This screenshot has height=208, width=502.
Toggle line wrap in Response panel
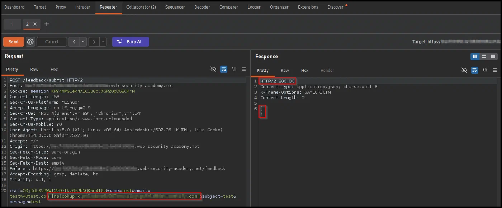[x=474, y=70]
